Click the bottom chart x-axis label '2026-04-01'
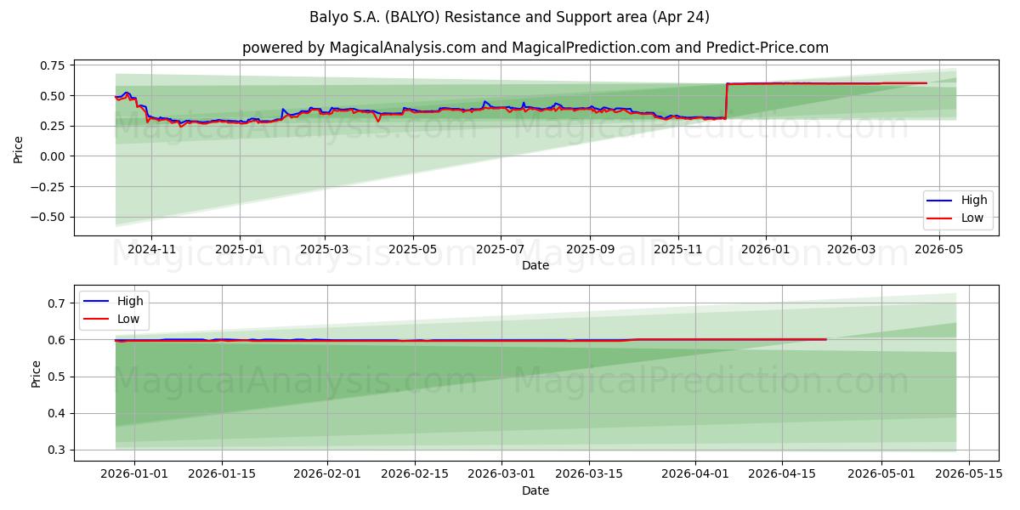The image size is (1020, 510). [696, 474]
